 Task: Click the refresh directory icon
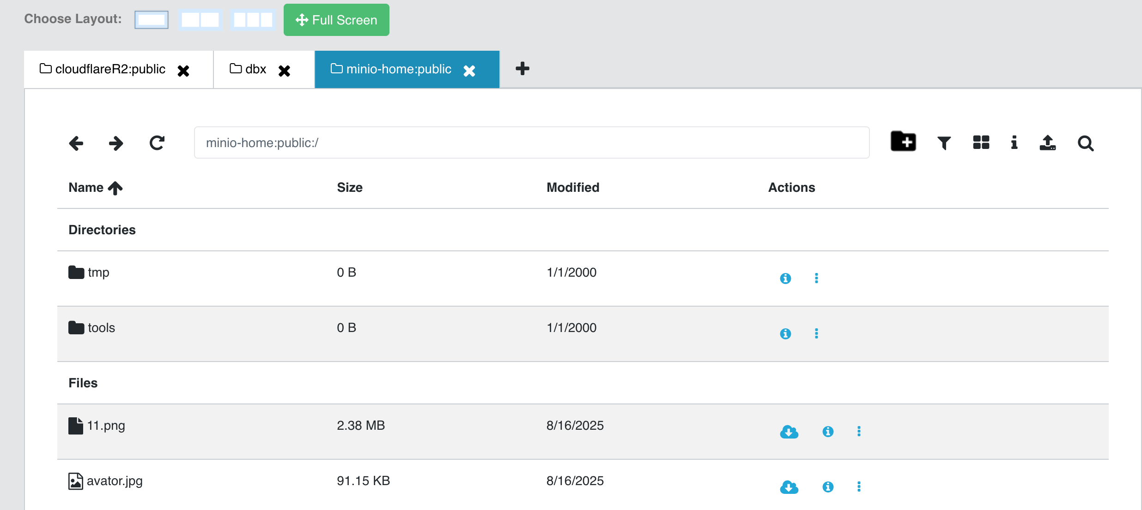coord(157,143)
